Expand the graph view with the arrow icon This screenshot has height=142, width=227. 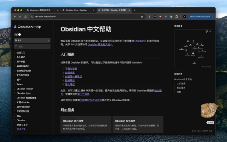point(210,32)
